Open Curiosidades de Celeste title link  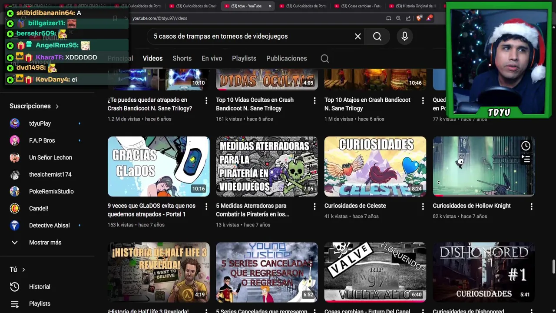point(355,206)
